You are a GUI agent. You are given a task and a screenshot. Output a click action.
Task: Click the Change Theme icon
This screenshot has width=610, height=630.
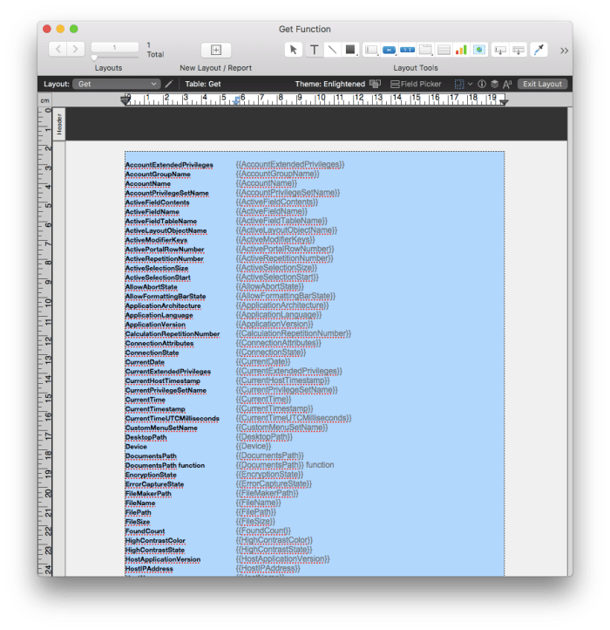[x=376, y=84]
